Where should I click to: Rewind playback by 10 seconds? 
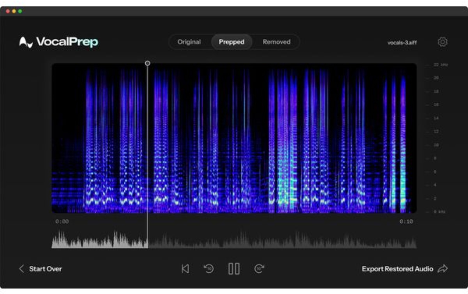(x=209, y=269)
